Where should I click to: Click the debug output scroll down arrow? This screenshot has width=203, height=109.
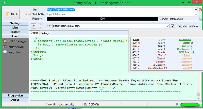click(x=198, y=98)
